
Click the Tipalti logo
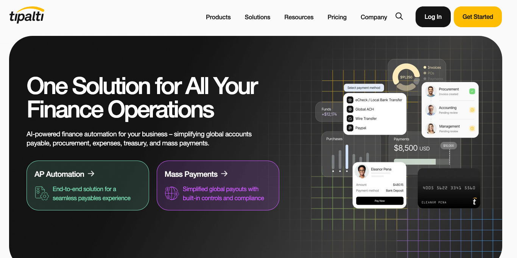pos(27,15)
